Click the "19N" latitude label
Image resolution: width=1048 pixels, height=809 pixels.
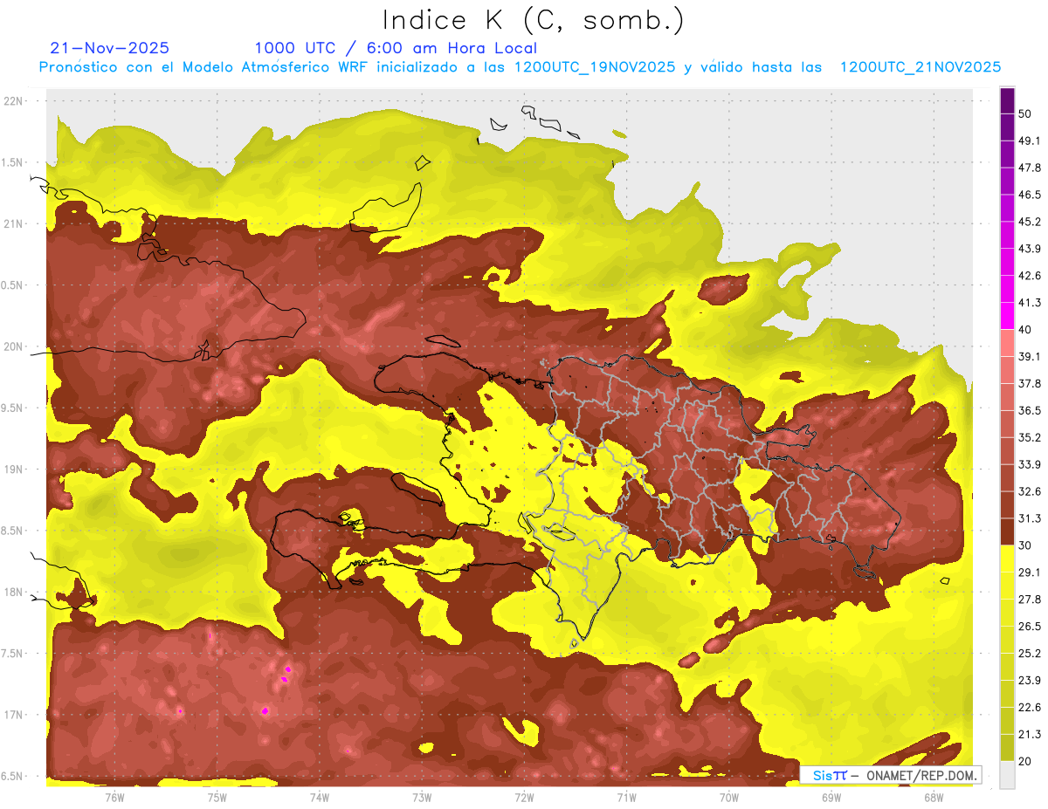[13, 469]
